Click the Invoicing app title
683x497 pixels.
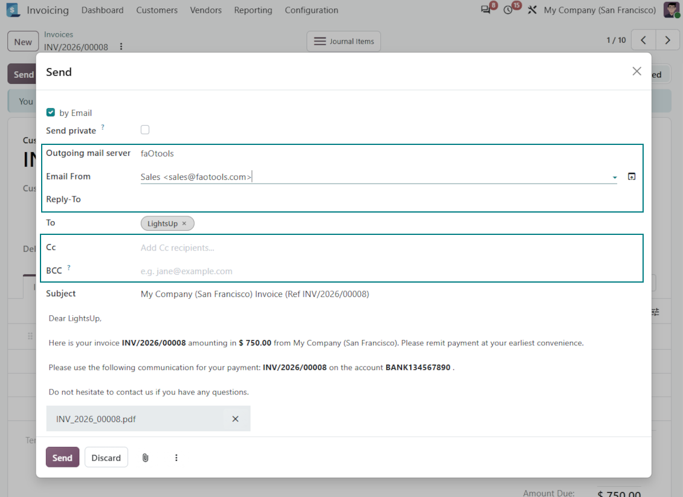click(x=48, y=10)
